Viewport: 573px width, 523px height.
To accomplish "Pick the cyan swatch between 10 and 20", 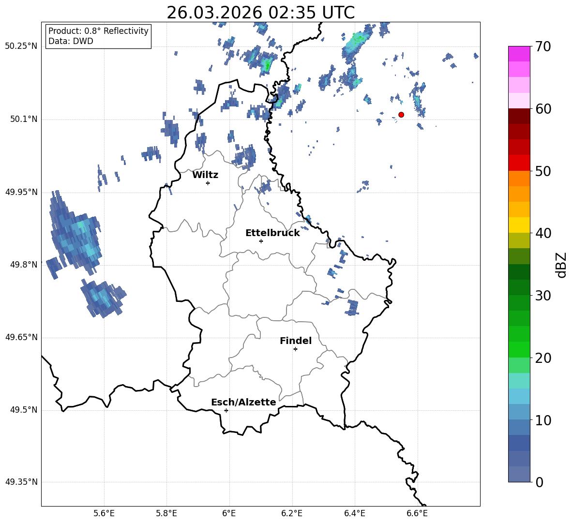I will (x=519, y=381).
